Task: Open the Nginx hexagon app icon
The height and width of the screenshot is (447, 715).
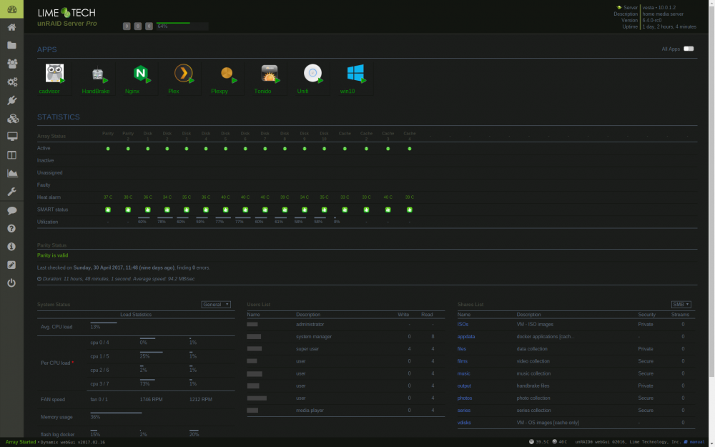Action: tap(141, 74)
